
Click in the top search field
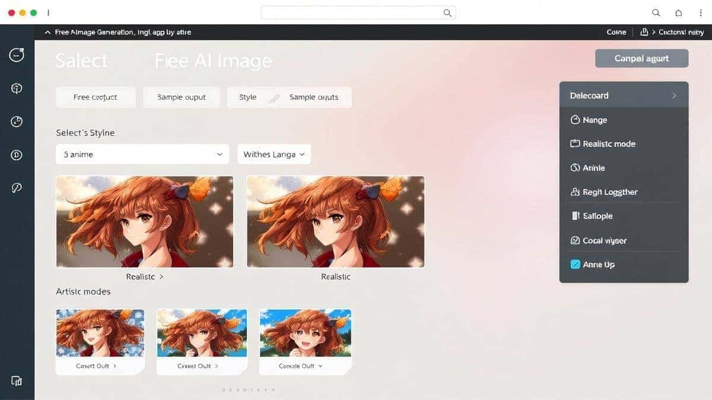[358, 12]
